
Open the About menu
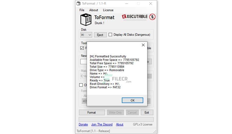94,10
